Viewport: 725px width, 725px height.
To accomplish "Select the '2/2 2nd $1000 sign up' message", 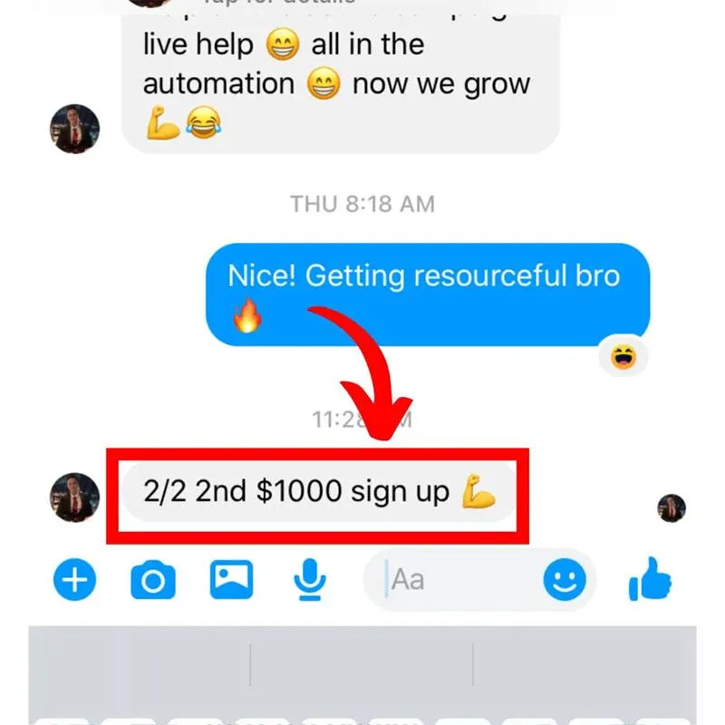I will (x=319, y=491).
